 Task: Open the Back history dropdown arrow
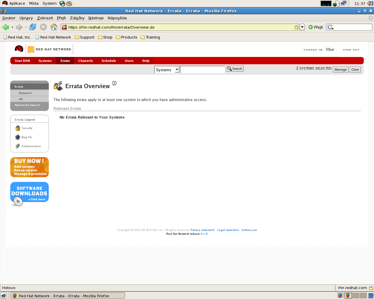[x=12, y=27]
